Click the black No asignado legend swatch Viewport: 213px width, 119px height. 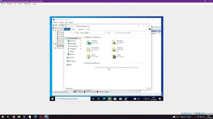pos(75,92)
